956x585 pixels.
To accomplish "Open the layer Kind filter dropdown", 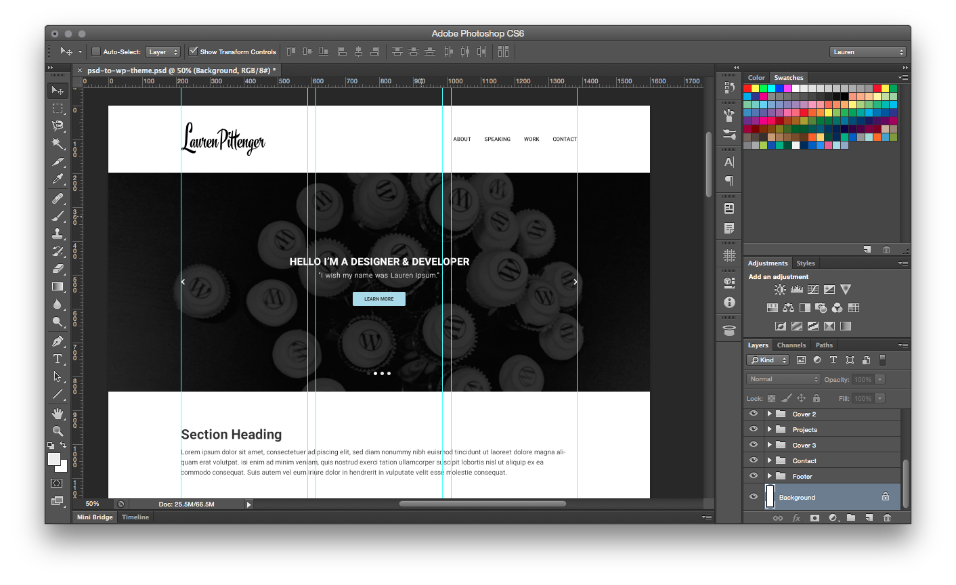I will point(768,360).
